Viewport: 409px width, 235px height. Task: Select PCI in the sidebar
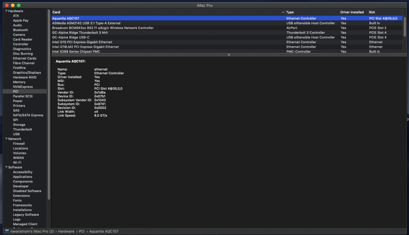[x=16, y=91]
